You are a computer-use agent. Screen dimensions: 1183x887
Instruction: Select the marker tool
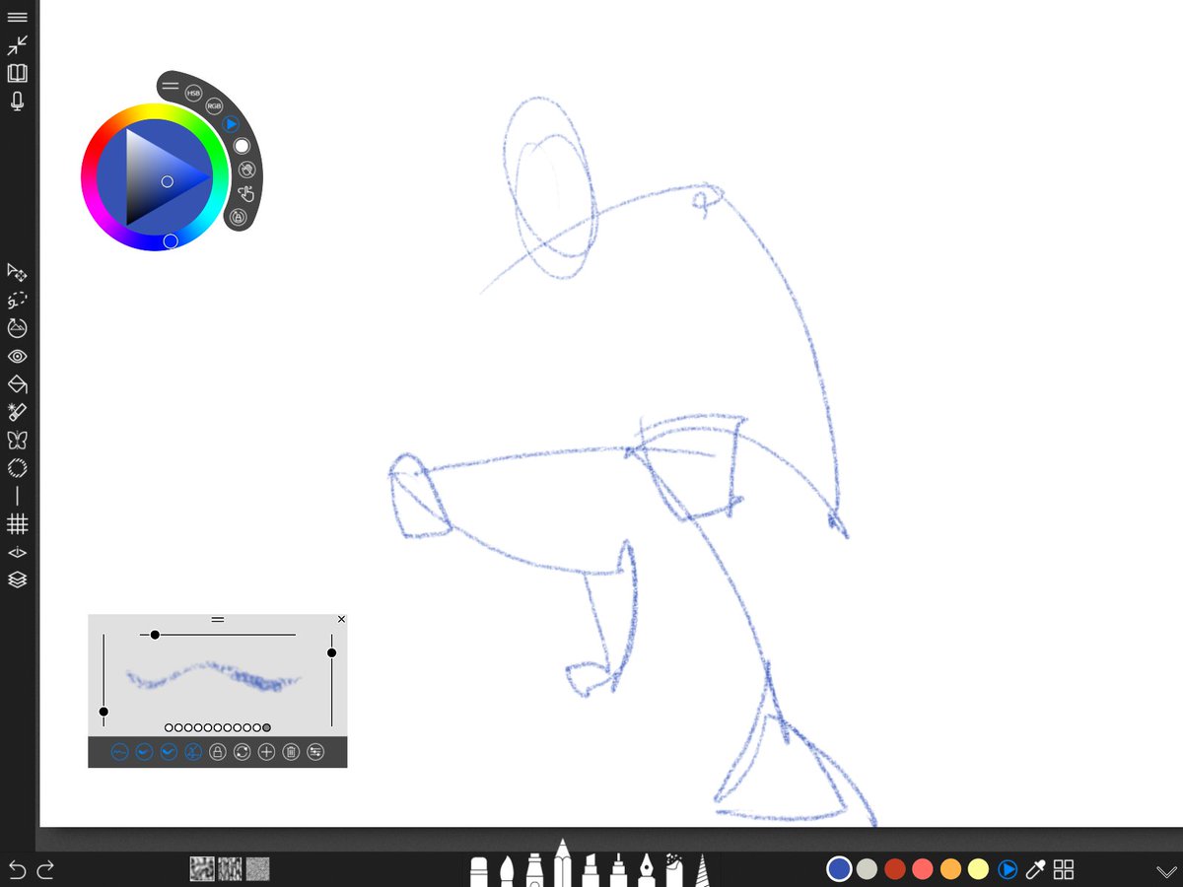click(591, 870)
